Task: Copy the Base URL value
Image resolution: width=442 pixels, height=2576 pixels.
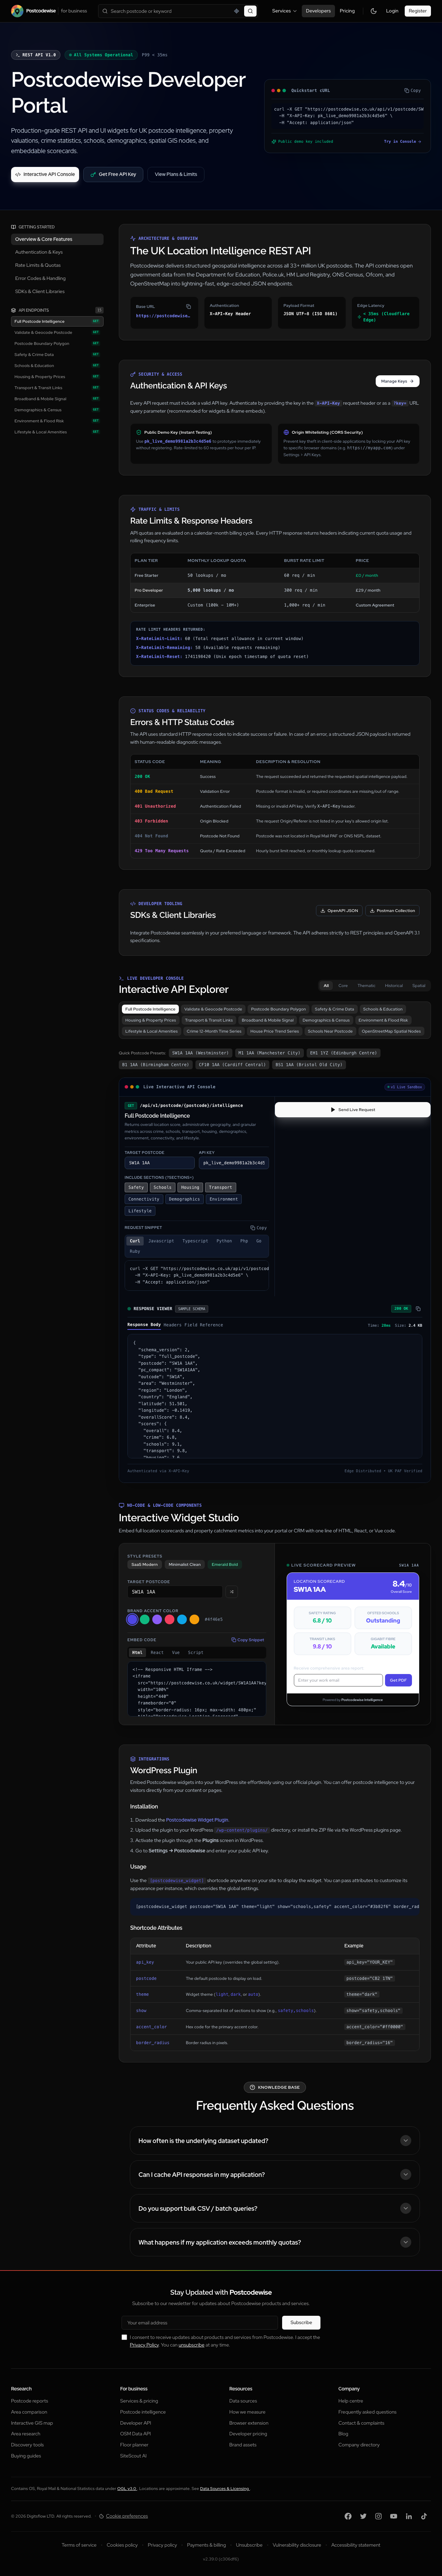Action: coord(188,306)
